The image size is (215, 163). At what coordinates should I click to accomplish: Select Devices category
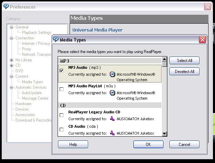point(22,109)
